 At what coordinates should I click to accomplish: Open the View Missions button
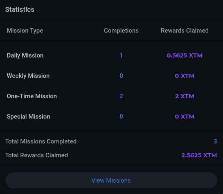pos(111,180)
